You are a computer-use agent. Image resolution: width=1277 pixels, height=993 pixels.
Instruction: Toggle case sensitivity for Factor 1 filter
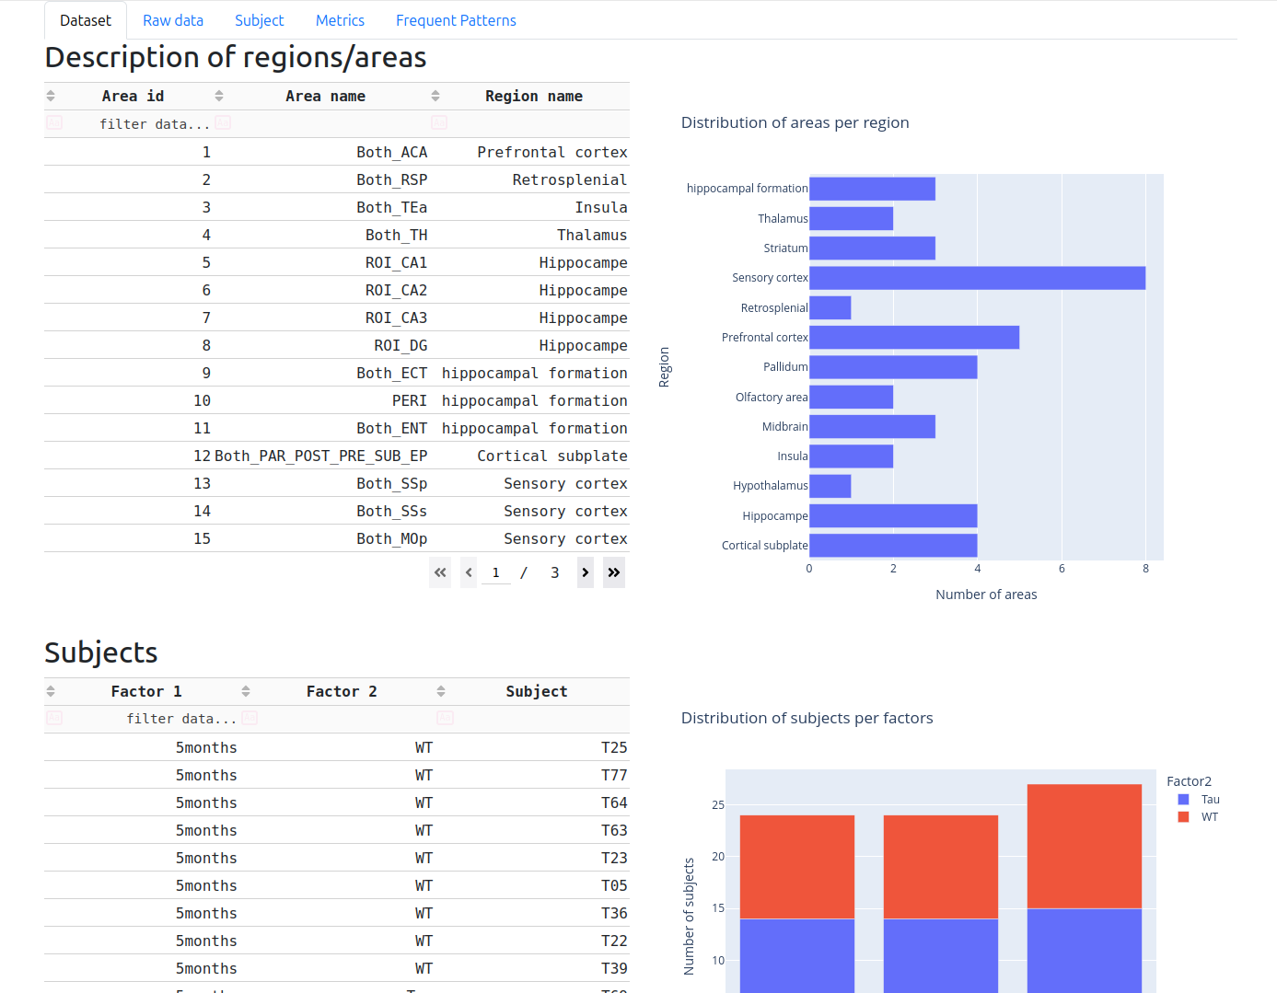[54, 718]
